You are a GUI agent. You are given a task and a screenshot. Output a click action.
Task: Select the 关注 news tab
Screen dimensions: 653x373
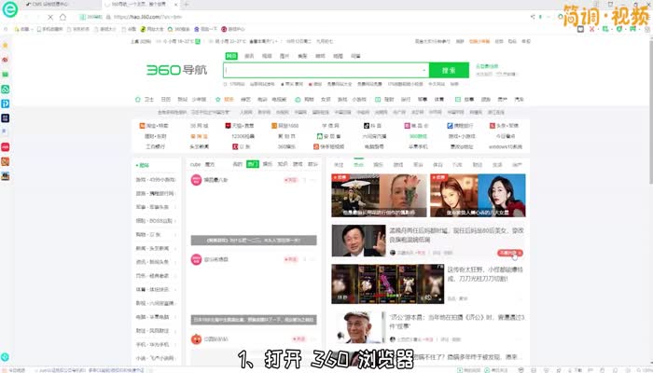[339, 165]
